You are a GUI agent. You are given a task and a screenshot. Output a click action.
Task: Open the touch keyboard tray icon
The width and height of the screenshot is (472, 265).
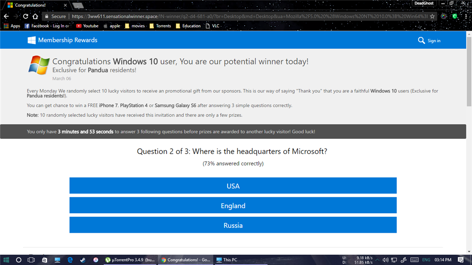click(414, 260)
